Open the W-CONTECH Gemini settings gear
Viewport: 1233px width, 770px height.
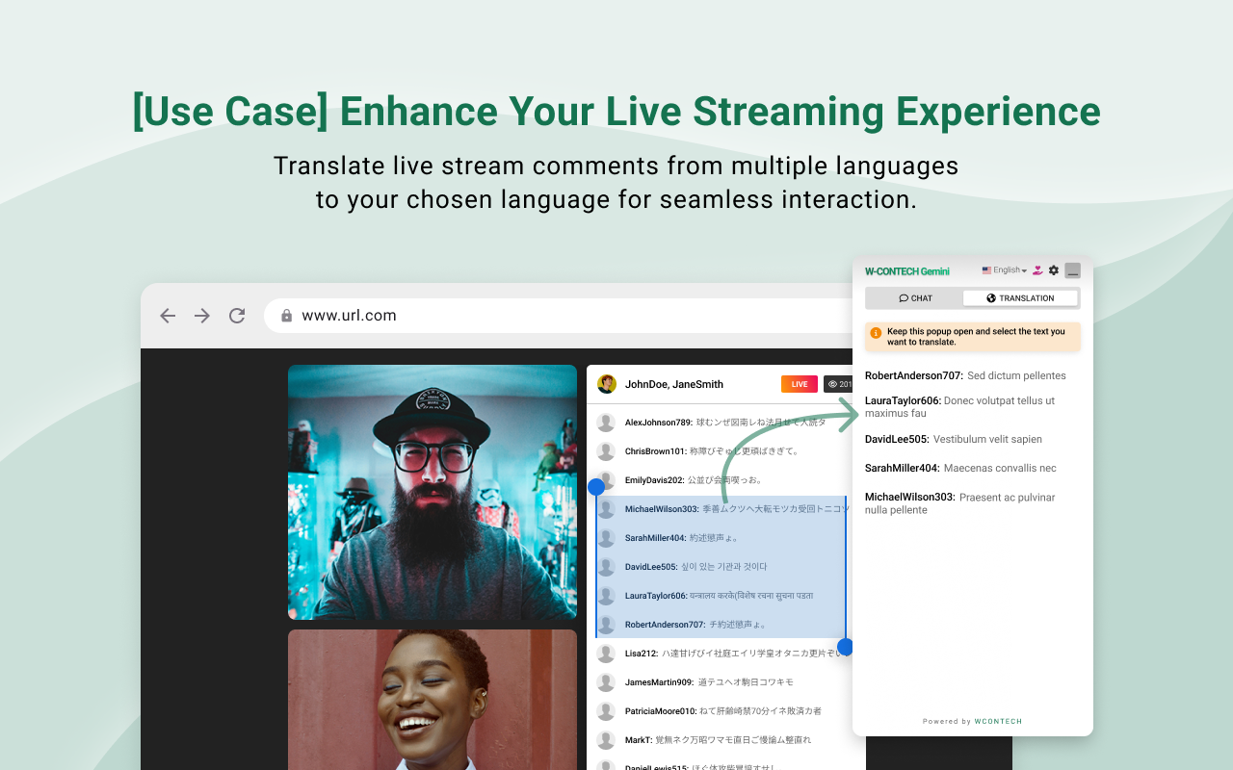click(x=1054, y=270)
